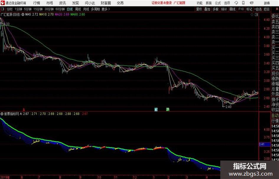Viewport: 279px width, 179px height.
Task: Open the 选项 menu
Action: 227,3
